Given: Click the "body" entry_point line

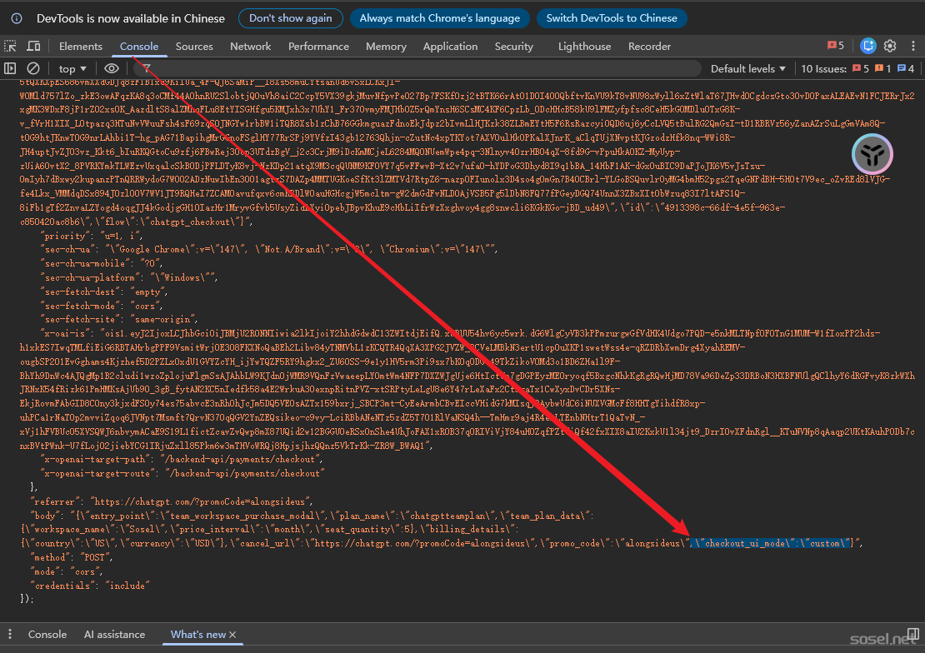Looking at the screenshot, I should pyautogui.click(x=312, y=516).
